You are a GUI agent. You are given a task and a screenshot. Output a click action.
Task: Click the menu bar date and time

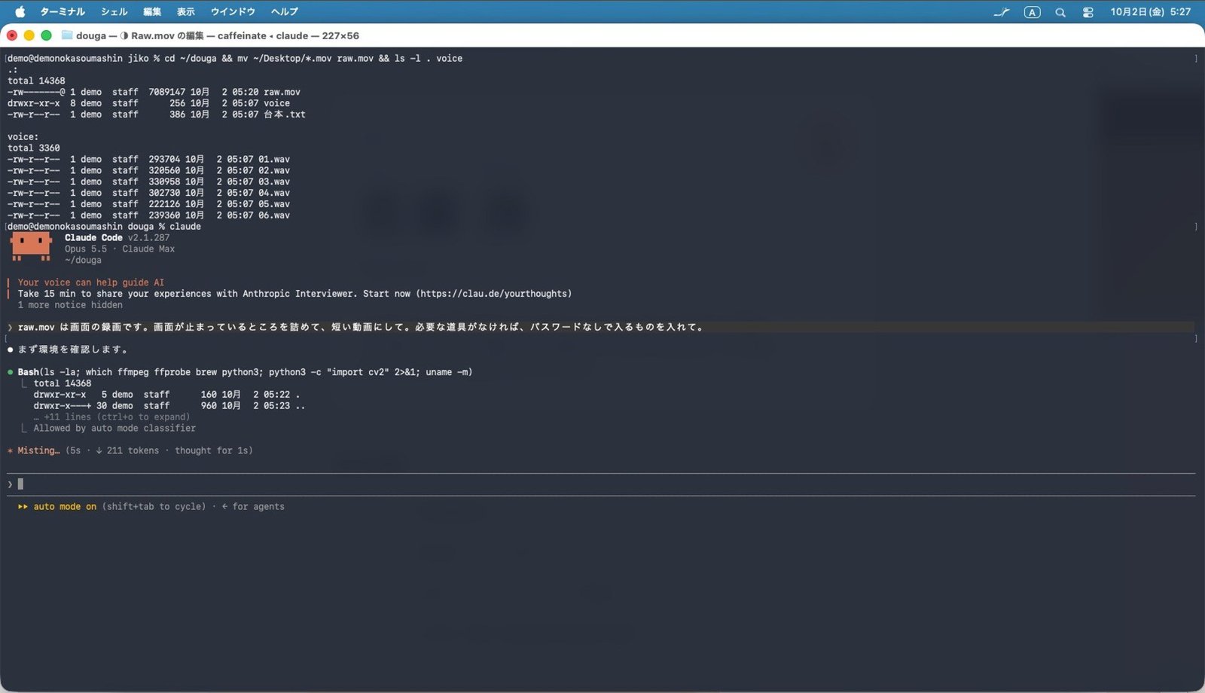(x=1150, y=12)
